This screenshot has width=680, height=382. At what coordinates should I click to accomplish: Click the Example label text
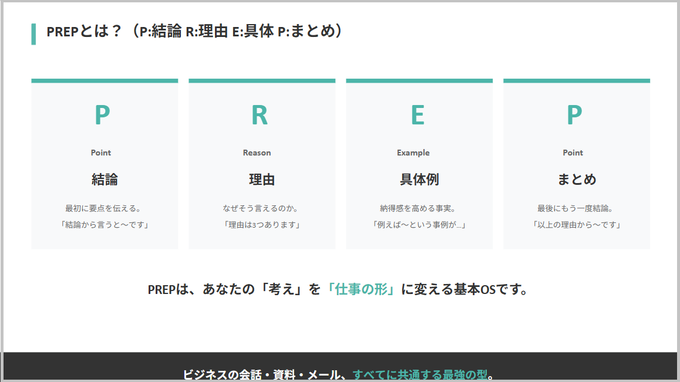(x=413, y=153)
